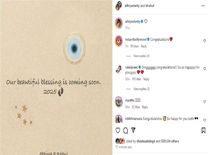Expand View replies (2) under rakulpreet
The image size is (208, 155).
(x=142, y=89)
